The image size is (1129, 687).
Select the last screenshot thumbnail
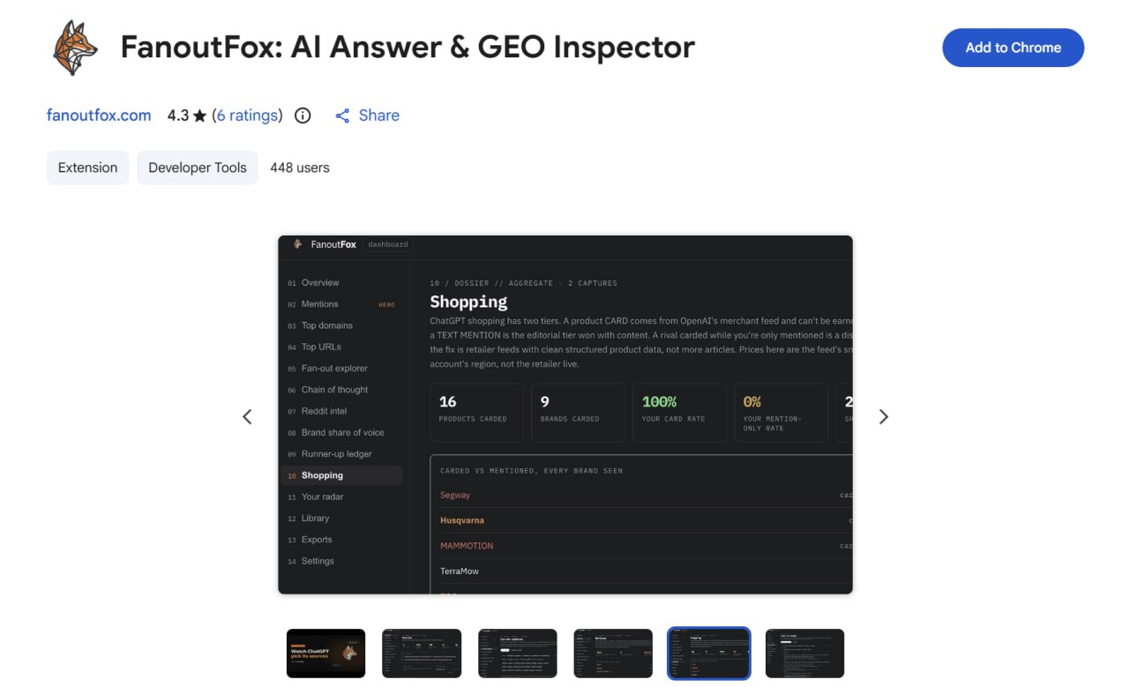804,653
